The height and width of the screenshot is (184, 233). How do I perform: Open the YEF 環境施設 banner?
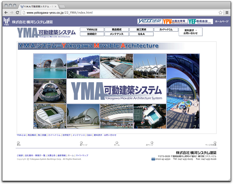point(200,21)
